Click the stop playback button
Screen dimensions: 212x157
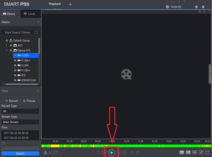click(118, 152)
